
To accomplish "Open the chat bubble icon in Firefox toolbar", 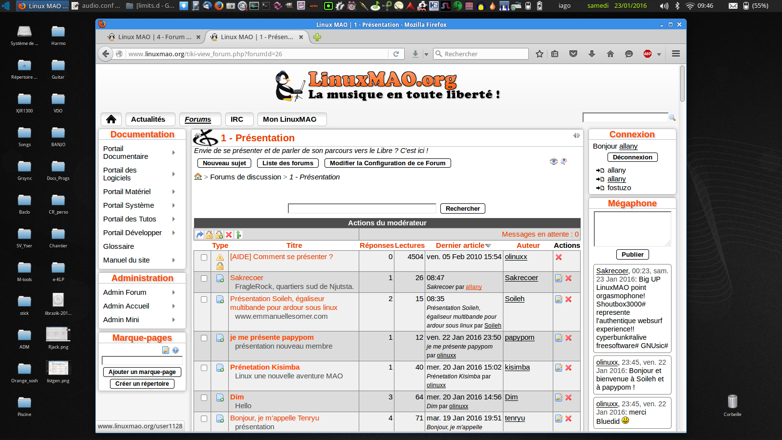I will point(629,54).
